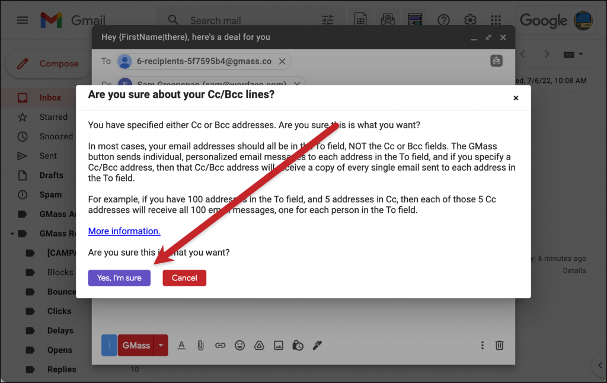This screenshot has width=607, height=383.
Task: Click the GMass email templates envelope icon
Action: [388, 20]
